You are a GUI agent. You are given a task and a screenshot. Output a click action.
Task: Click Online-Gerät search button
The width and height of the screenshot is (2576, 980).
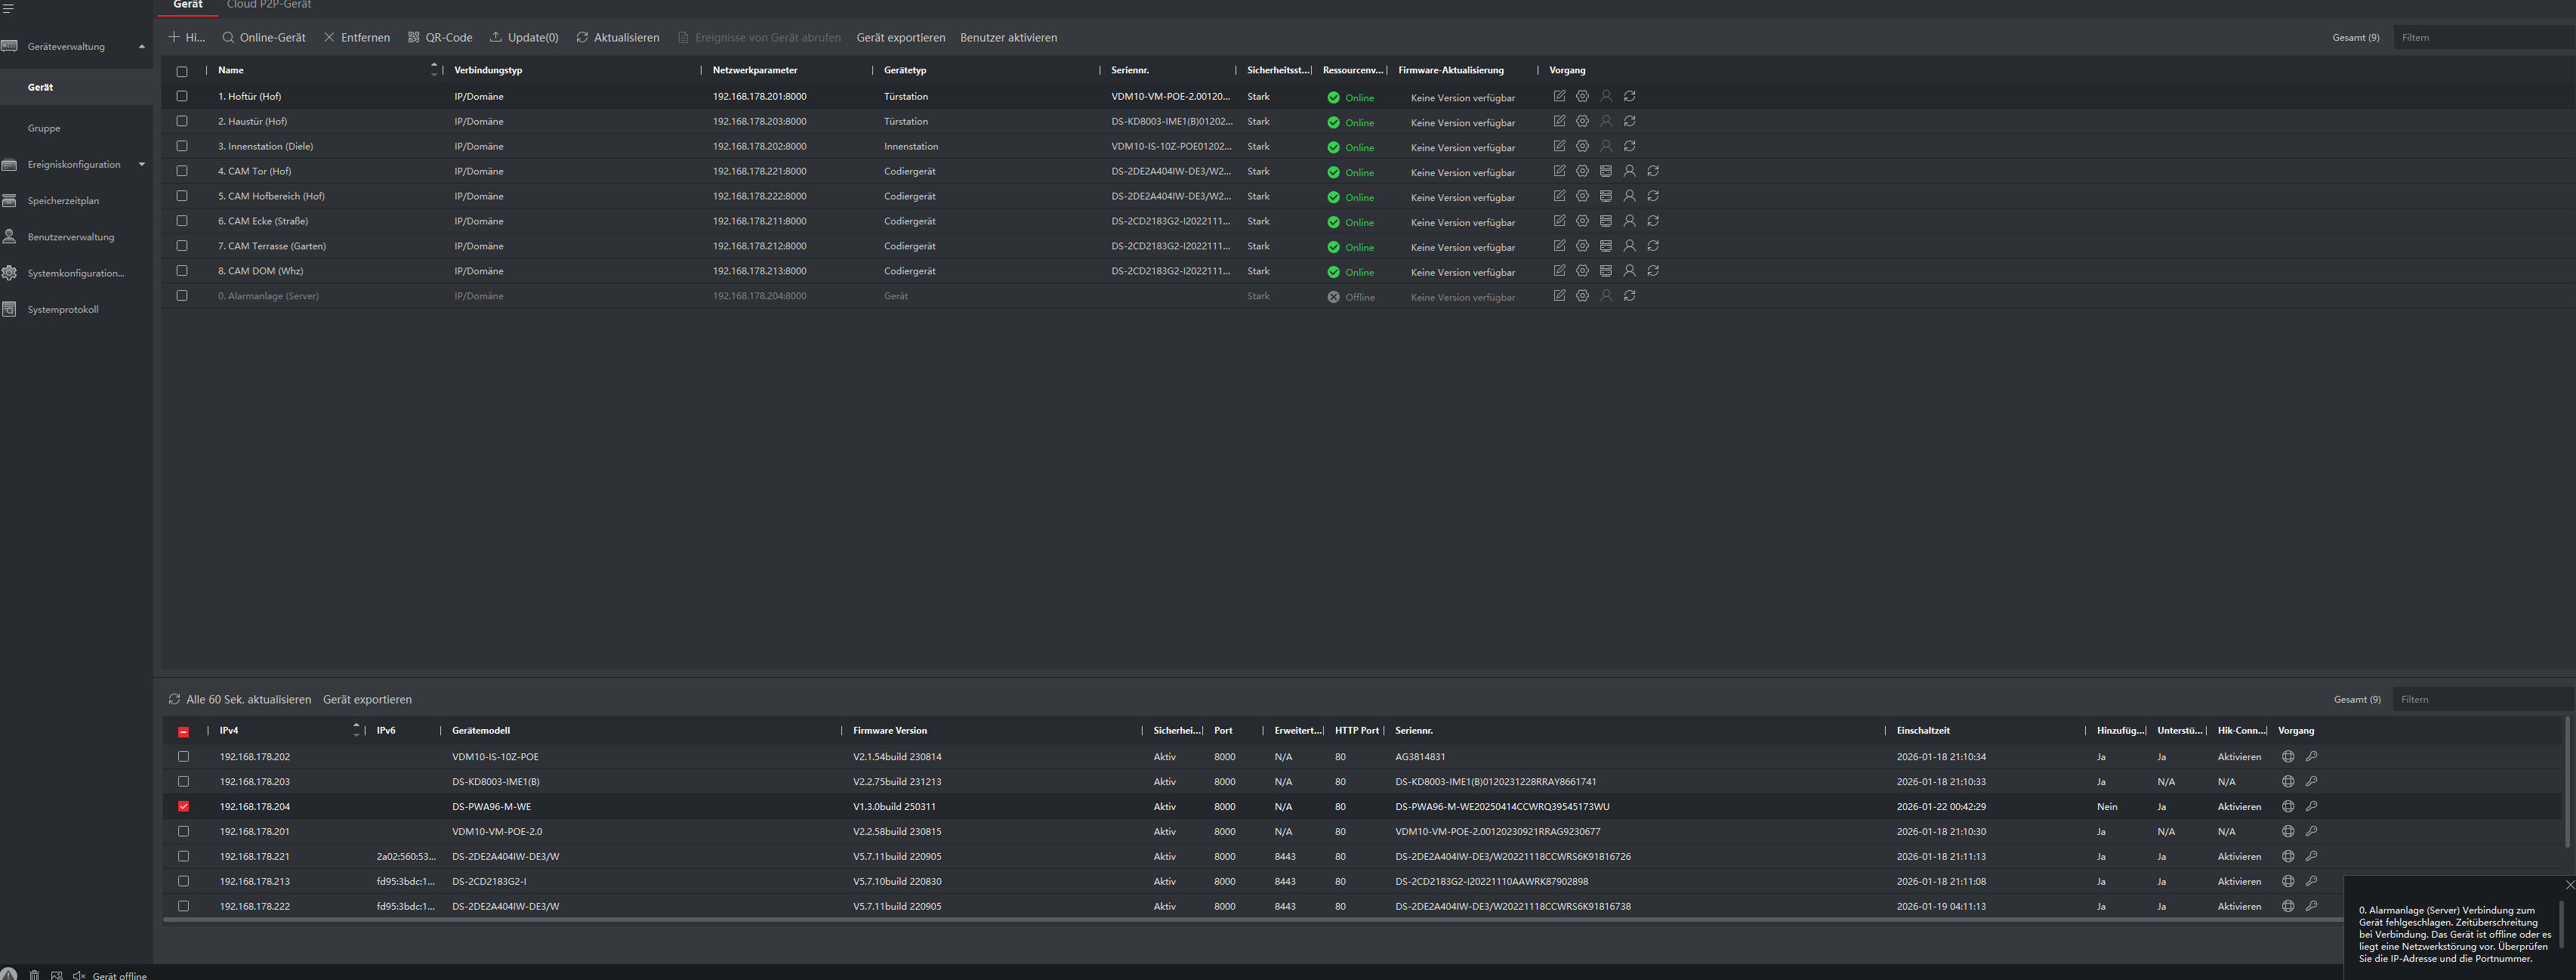[264, 38]
